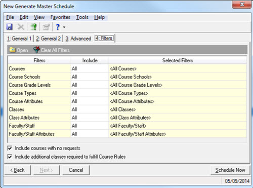The image size is (253, 188).
Task: Click the greyed Next button
Action: tap(47, 170)
